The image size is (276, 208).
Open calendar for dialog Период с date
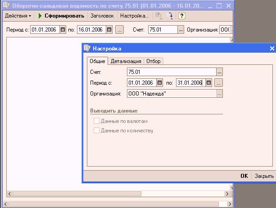pyautogui.click(x=159, y=83)
